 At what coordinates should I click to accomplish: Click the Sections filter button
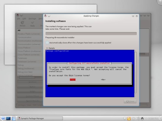[30, 82]
